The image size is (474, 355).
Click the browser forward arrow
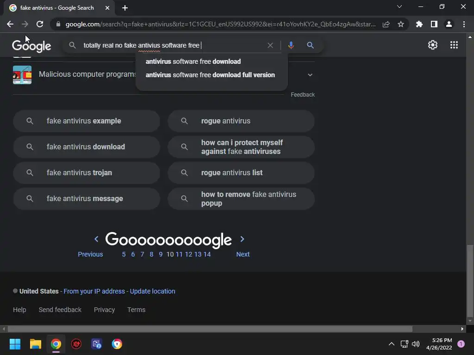pos(25,24)
